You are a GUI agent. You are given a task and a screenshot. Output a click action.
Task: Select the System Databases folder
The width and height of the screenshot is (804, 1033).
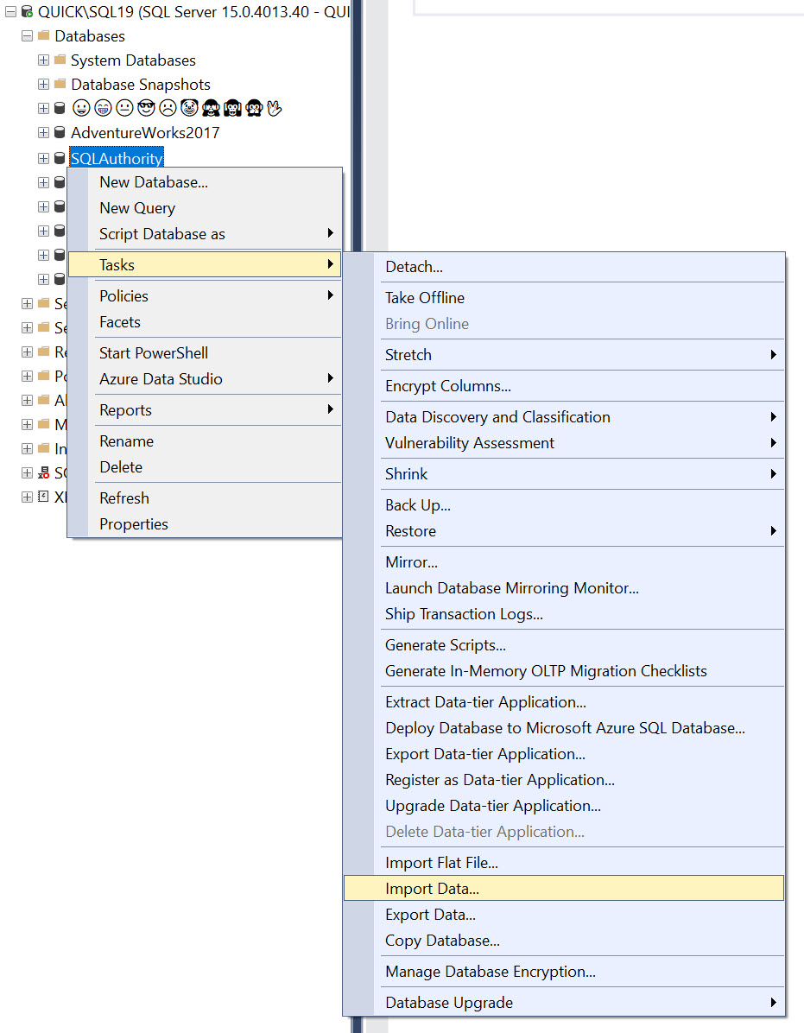pyautogui.click(x=133, y=60)
